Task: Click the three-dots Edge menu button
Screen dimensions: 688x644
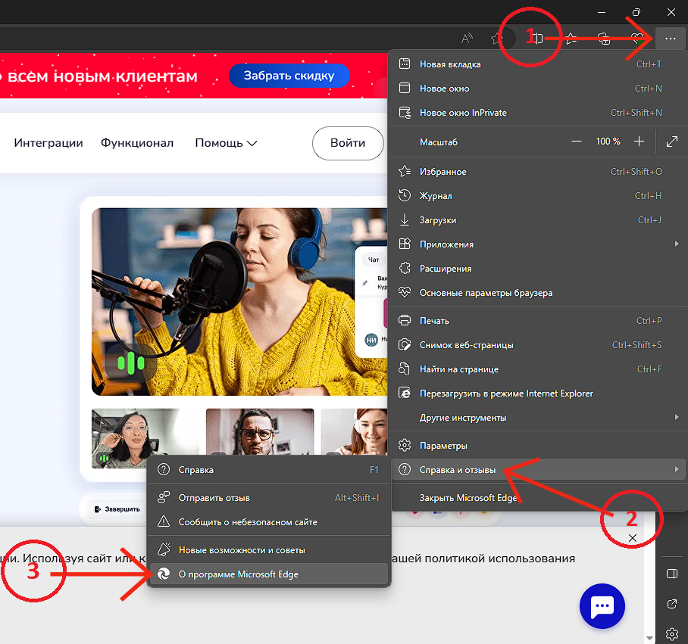Action: point(669,38)
